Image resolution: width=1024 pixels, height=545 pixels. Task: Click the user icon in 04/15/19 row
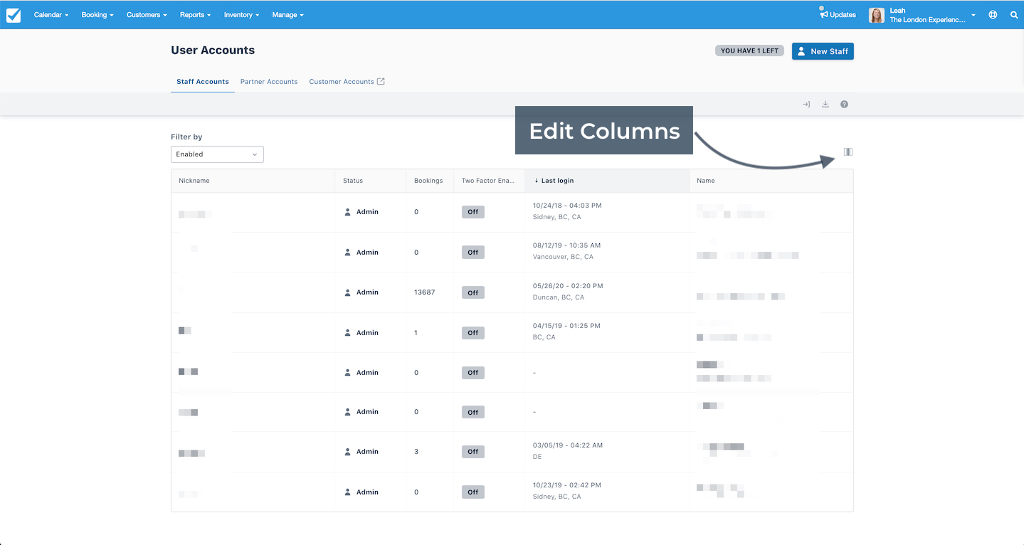click(348, 333)
